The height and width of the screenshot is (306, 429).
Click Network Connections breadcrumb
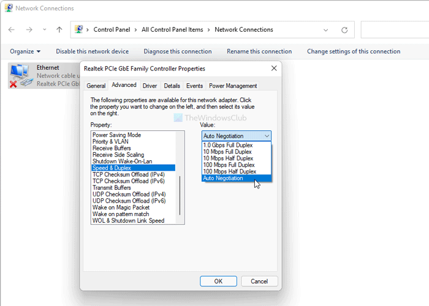pos(244,29)
